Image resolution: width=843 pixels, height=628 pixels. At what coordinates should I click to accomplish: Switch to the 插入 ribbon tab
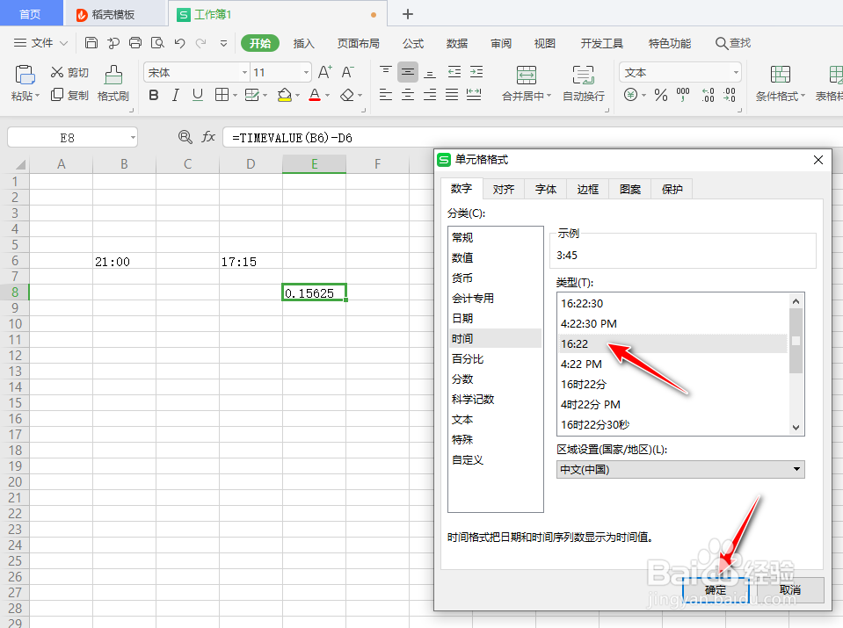click(303, 42)
